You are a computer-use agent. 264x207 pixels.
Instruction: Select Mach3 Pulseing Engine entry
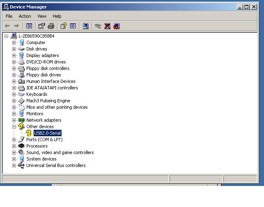tap(48, 101)
